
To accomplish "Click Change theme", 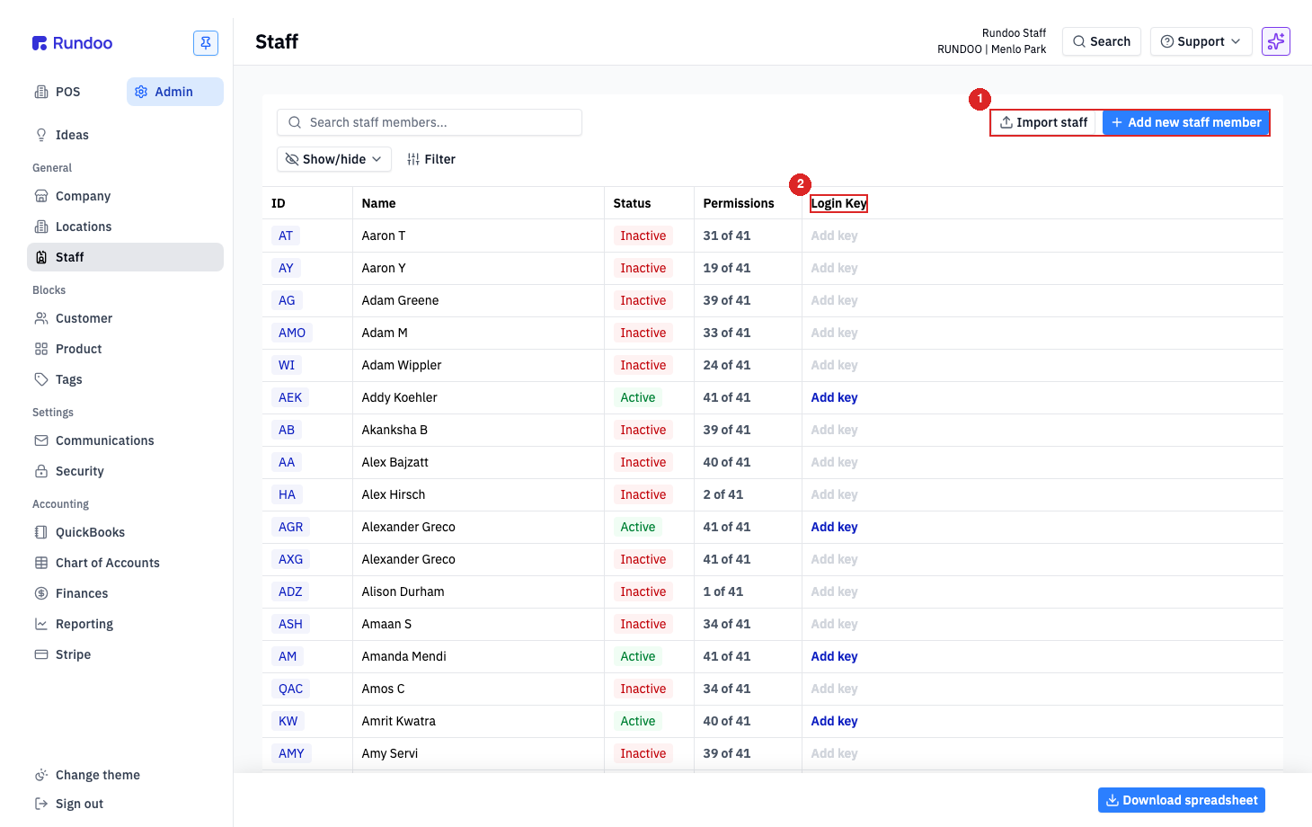I will click(97, 775).
